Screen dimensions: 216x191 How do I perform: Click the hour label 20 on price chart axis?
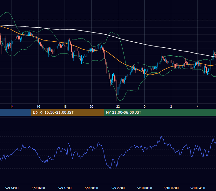tap(91, 107)
